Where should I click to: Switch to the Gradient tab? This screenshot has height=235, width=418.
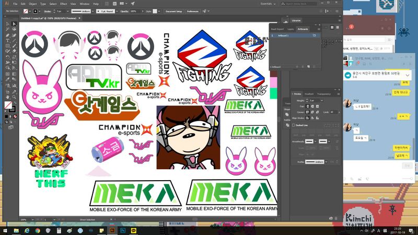[309, 94]
